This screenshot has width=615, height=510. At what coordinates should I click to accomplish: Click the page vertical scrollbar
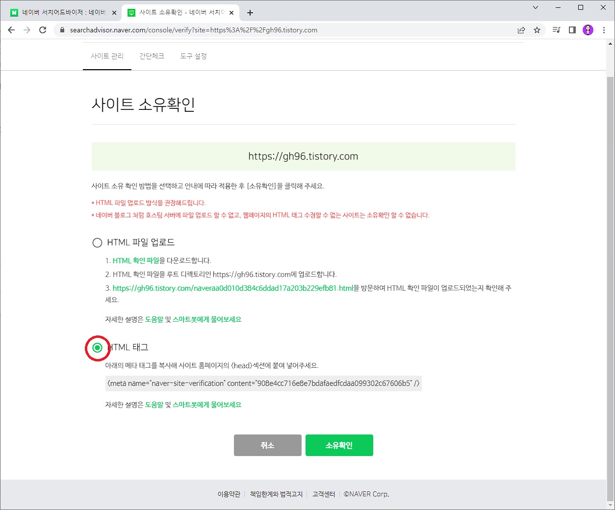[611, 289]
